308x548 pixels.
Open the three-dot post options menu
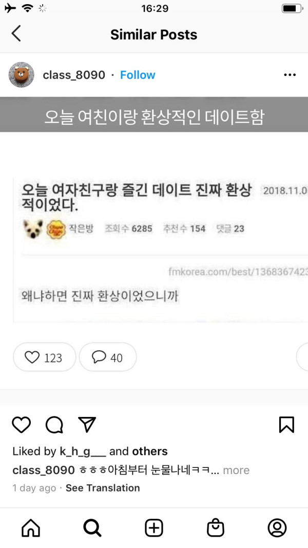(290, 75)
